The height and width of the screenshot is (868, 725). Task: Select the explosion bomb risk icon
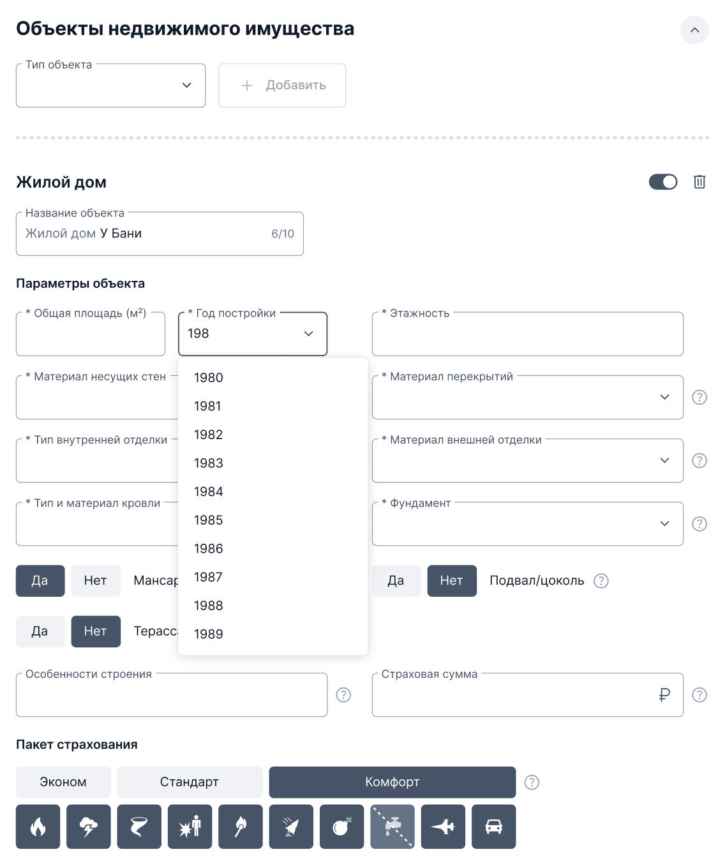[x=341, y=827]
